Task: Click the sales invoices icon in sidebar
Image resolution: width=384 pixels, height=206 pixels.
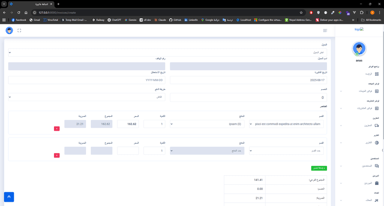Action: 376,91
